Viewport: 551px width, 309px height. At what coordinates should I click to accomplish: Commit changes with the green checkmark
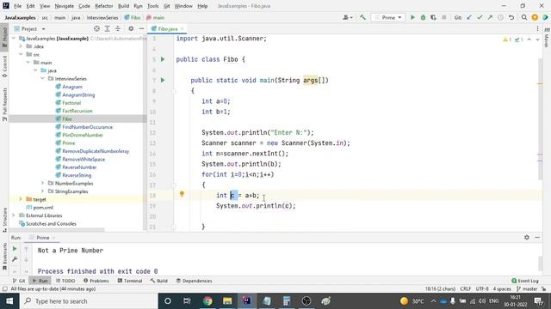pos(480,17)
